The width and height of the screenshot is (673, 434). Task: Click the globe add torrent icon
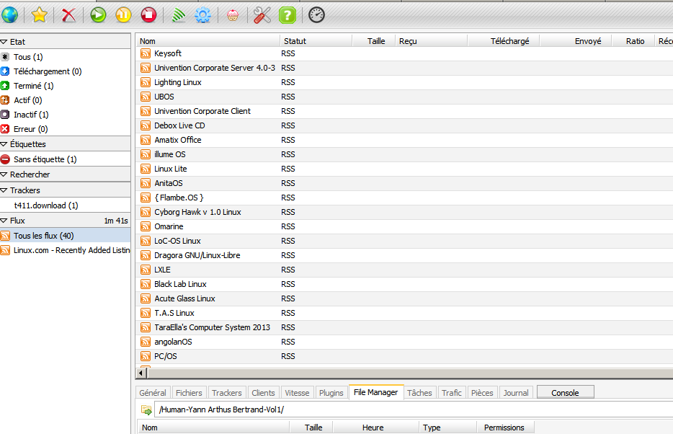[10, 14]
